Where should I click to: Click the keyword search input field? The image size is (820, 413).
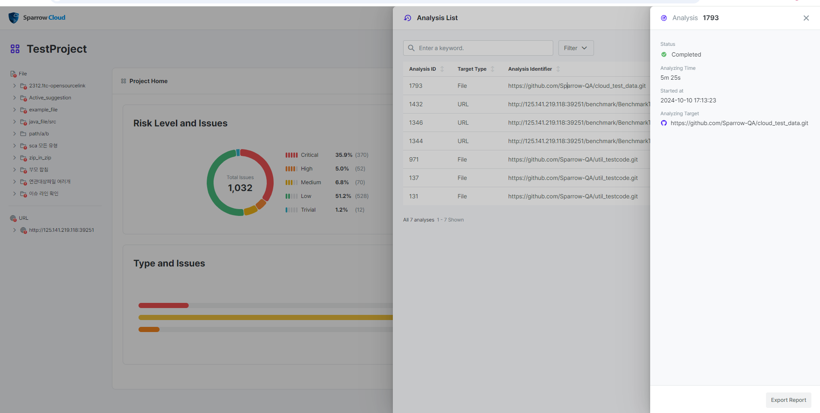click(478, 48)
